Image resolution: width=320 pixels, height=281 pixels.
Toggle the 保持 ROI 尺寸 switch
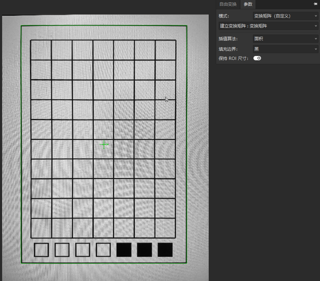(257, 58)
